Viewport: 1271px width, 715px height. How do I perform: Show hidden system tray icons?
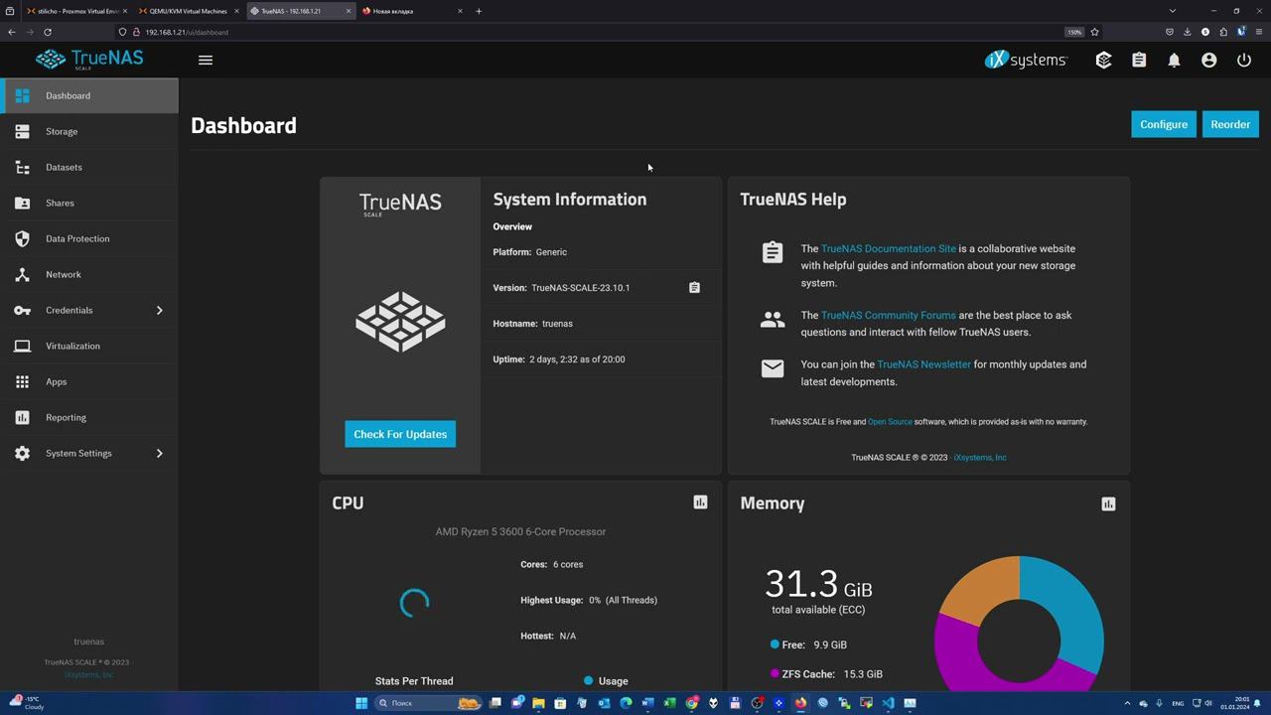[1127, 703]
